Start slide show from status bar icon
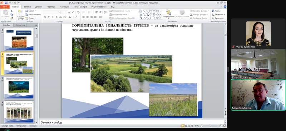Screen dimensions: 286x131 [x=192, y=126]
